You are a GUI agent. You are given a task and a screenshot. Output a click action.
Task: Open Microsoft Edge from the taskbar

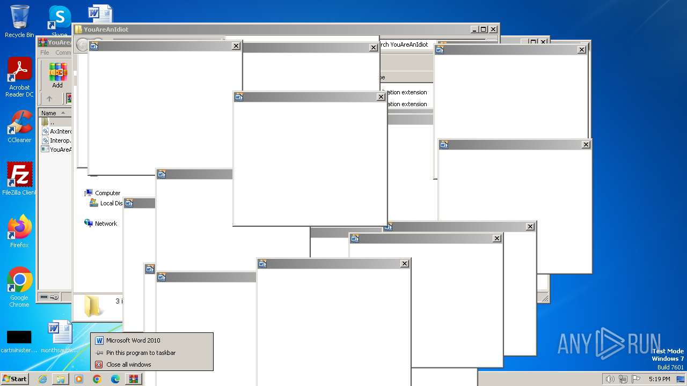[115, 379]
